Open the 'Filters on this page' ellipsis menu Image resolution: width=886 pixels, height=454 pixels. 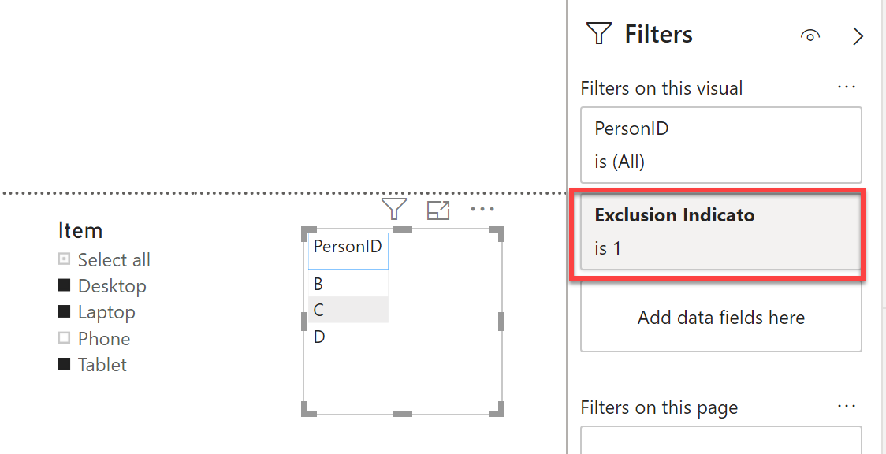click(x=847, y=407)
